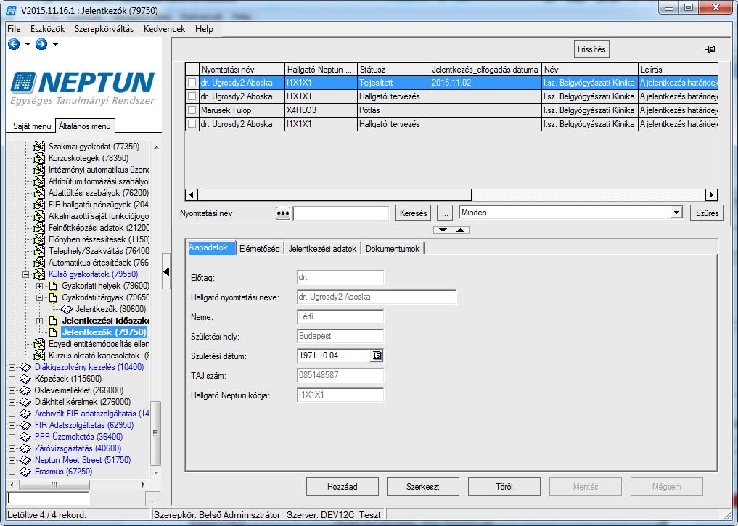738x526 pixels.
Task: Sort by the Státusz column header
Action: tap(393, 70)
